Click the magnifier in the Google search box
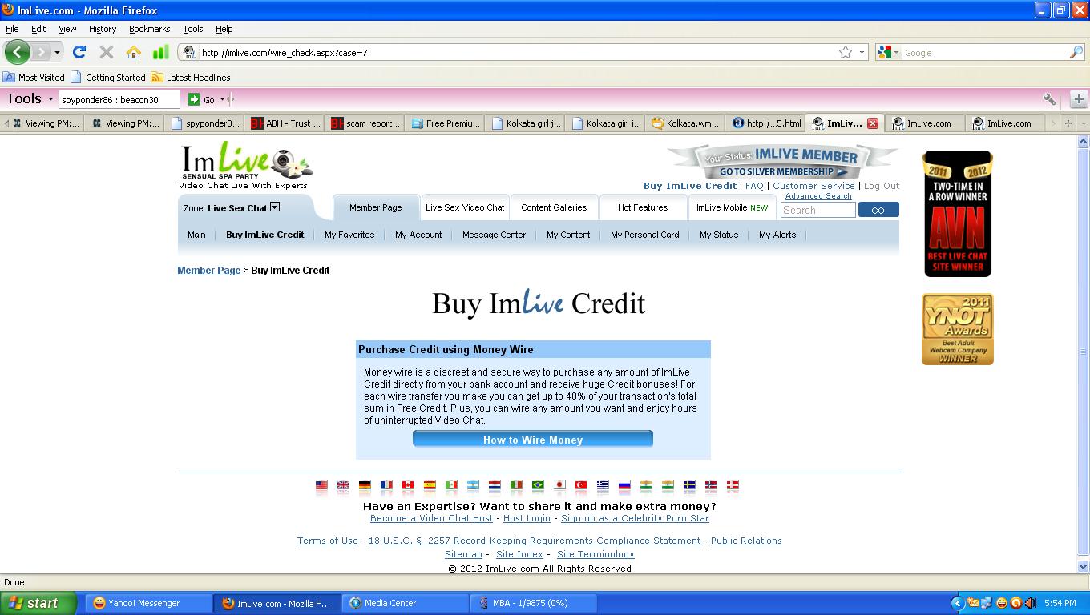 point(1076,53)
